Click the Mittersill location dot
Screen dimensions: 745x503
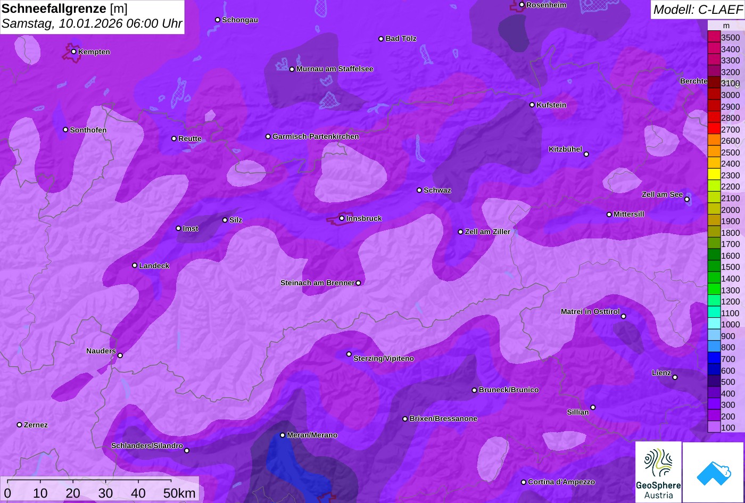click(x=609, y=215)
